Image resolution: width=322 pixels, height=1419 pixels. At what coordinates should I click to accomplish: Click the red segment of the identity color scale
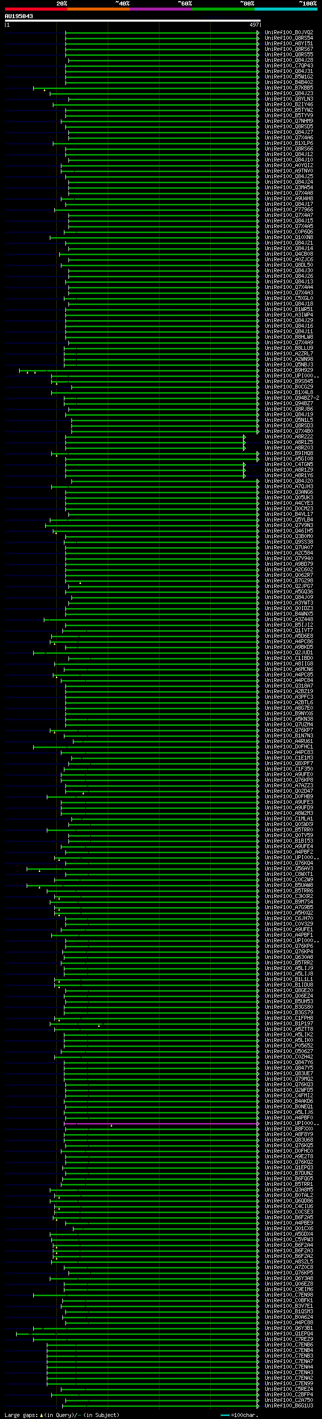(36, 9)
